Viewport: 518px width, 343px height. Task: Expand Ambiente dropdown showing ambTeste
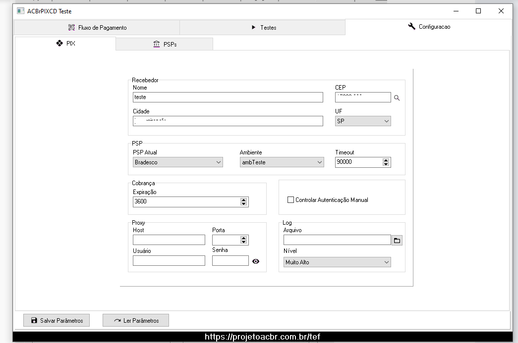coord(282,162)
